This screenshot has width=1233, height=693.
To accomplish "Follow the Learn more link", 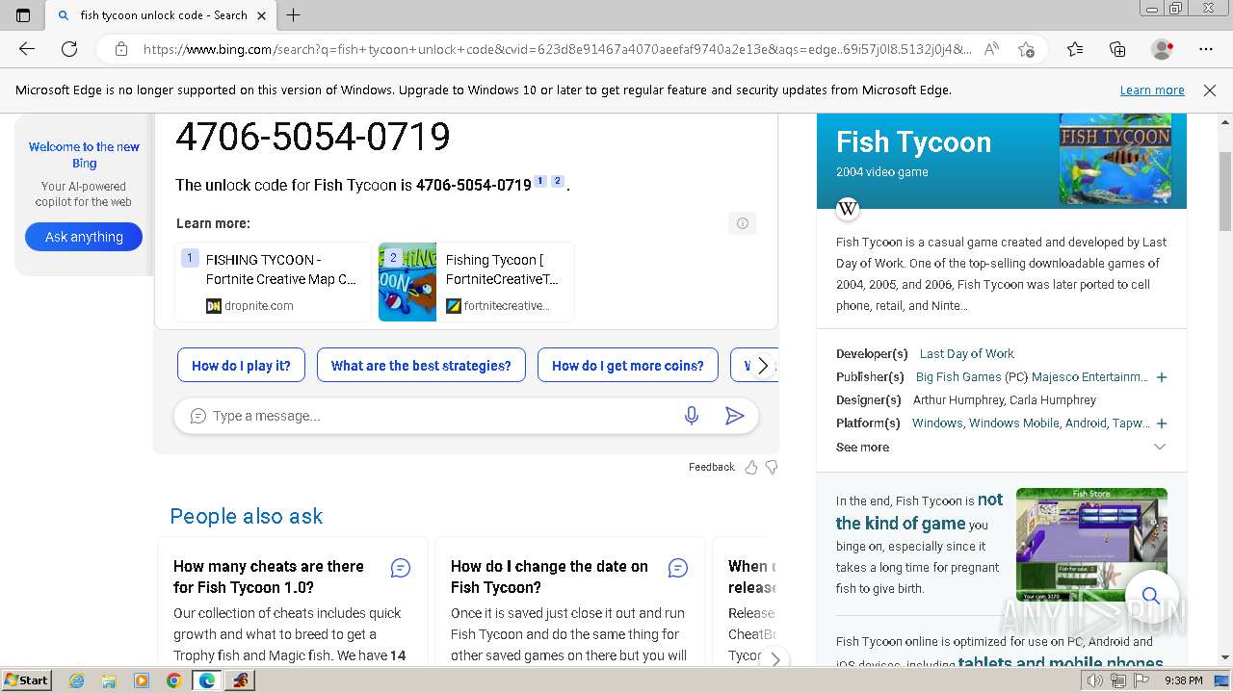I will coord(1152,90).
